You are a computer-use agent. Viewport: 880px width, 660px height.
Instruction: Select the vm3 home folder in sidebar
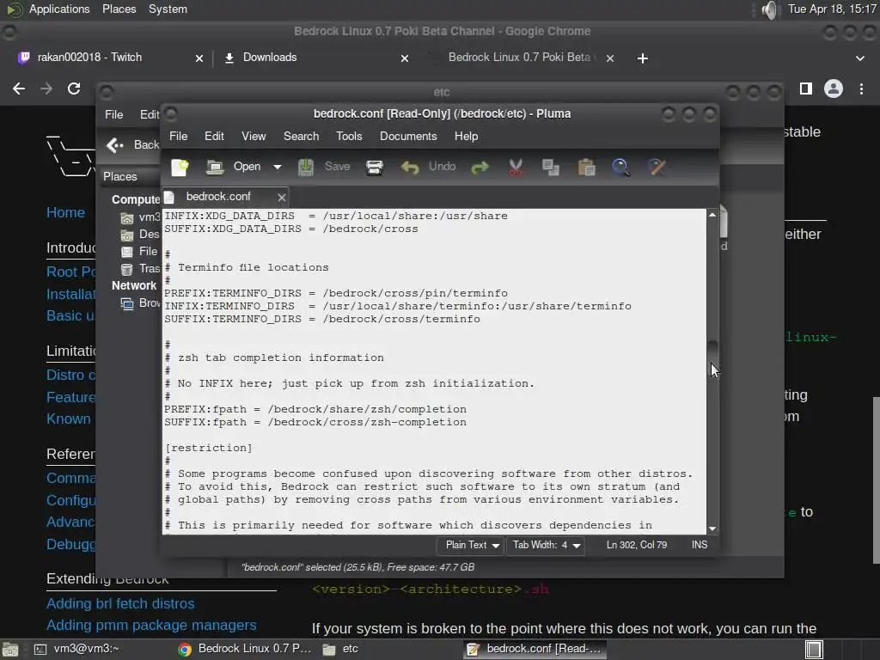[140, 217]
